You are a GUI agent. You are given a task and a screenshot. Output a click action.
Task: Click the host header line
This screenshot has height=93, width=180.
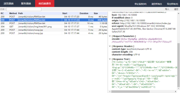pos(124,15)
